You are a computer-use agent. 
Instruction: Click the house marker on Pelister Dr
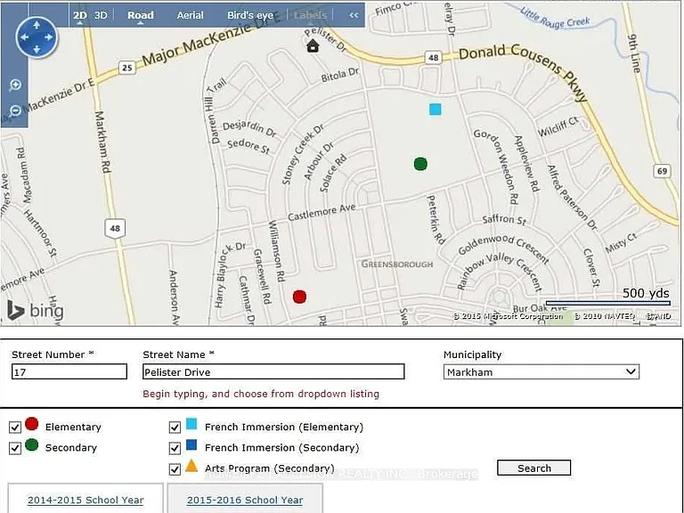coord(313,45)
